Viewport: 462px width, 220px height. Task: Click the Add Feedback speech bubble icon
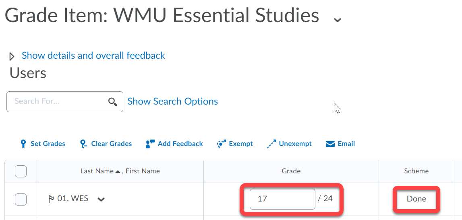[x=150, y=144]
